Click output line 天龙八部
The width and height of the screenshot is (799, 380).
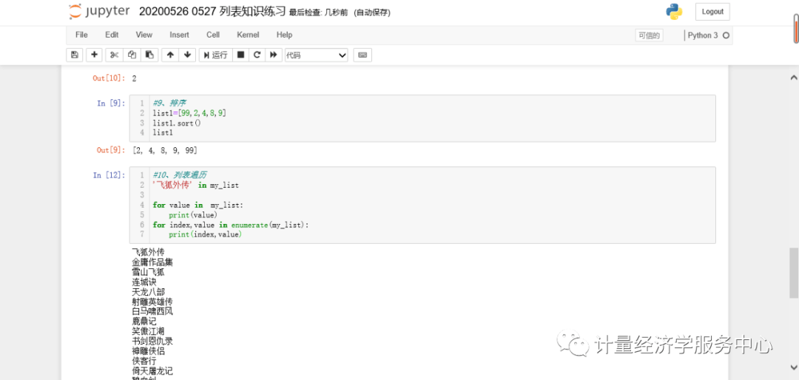[x=148, y=292]
